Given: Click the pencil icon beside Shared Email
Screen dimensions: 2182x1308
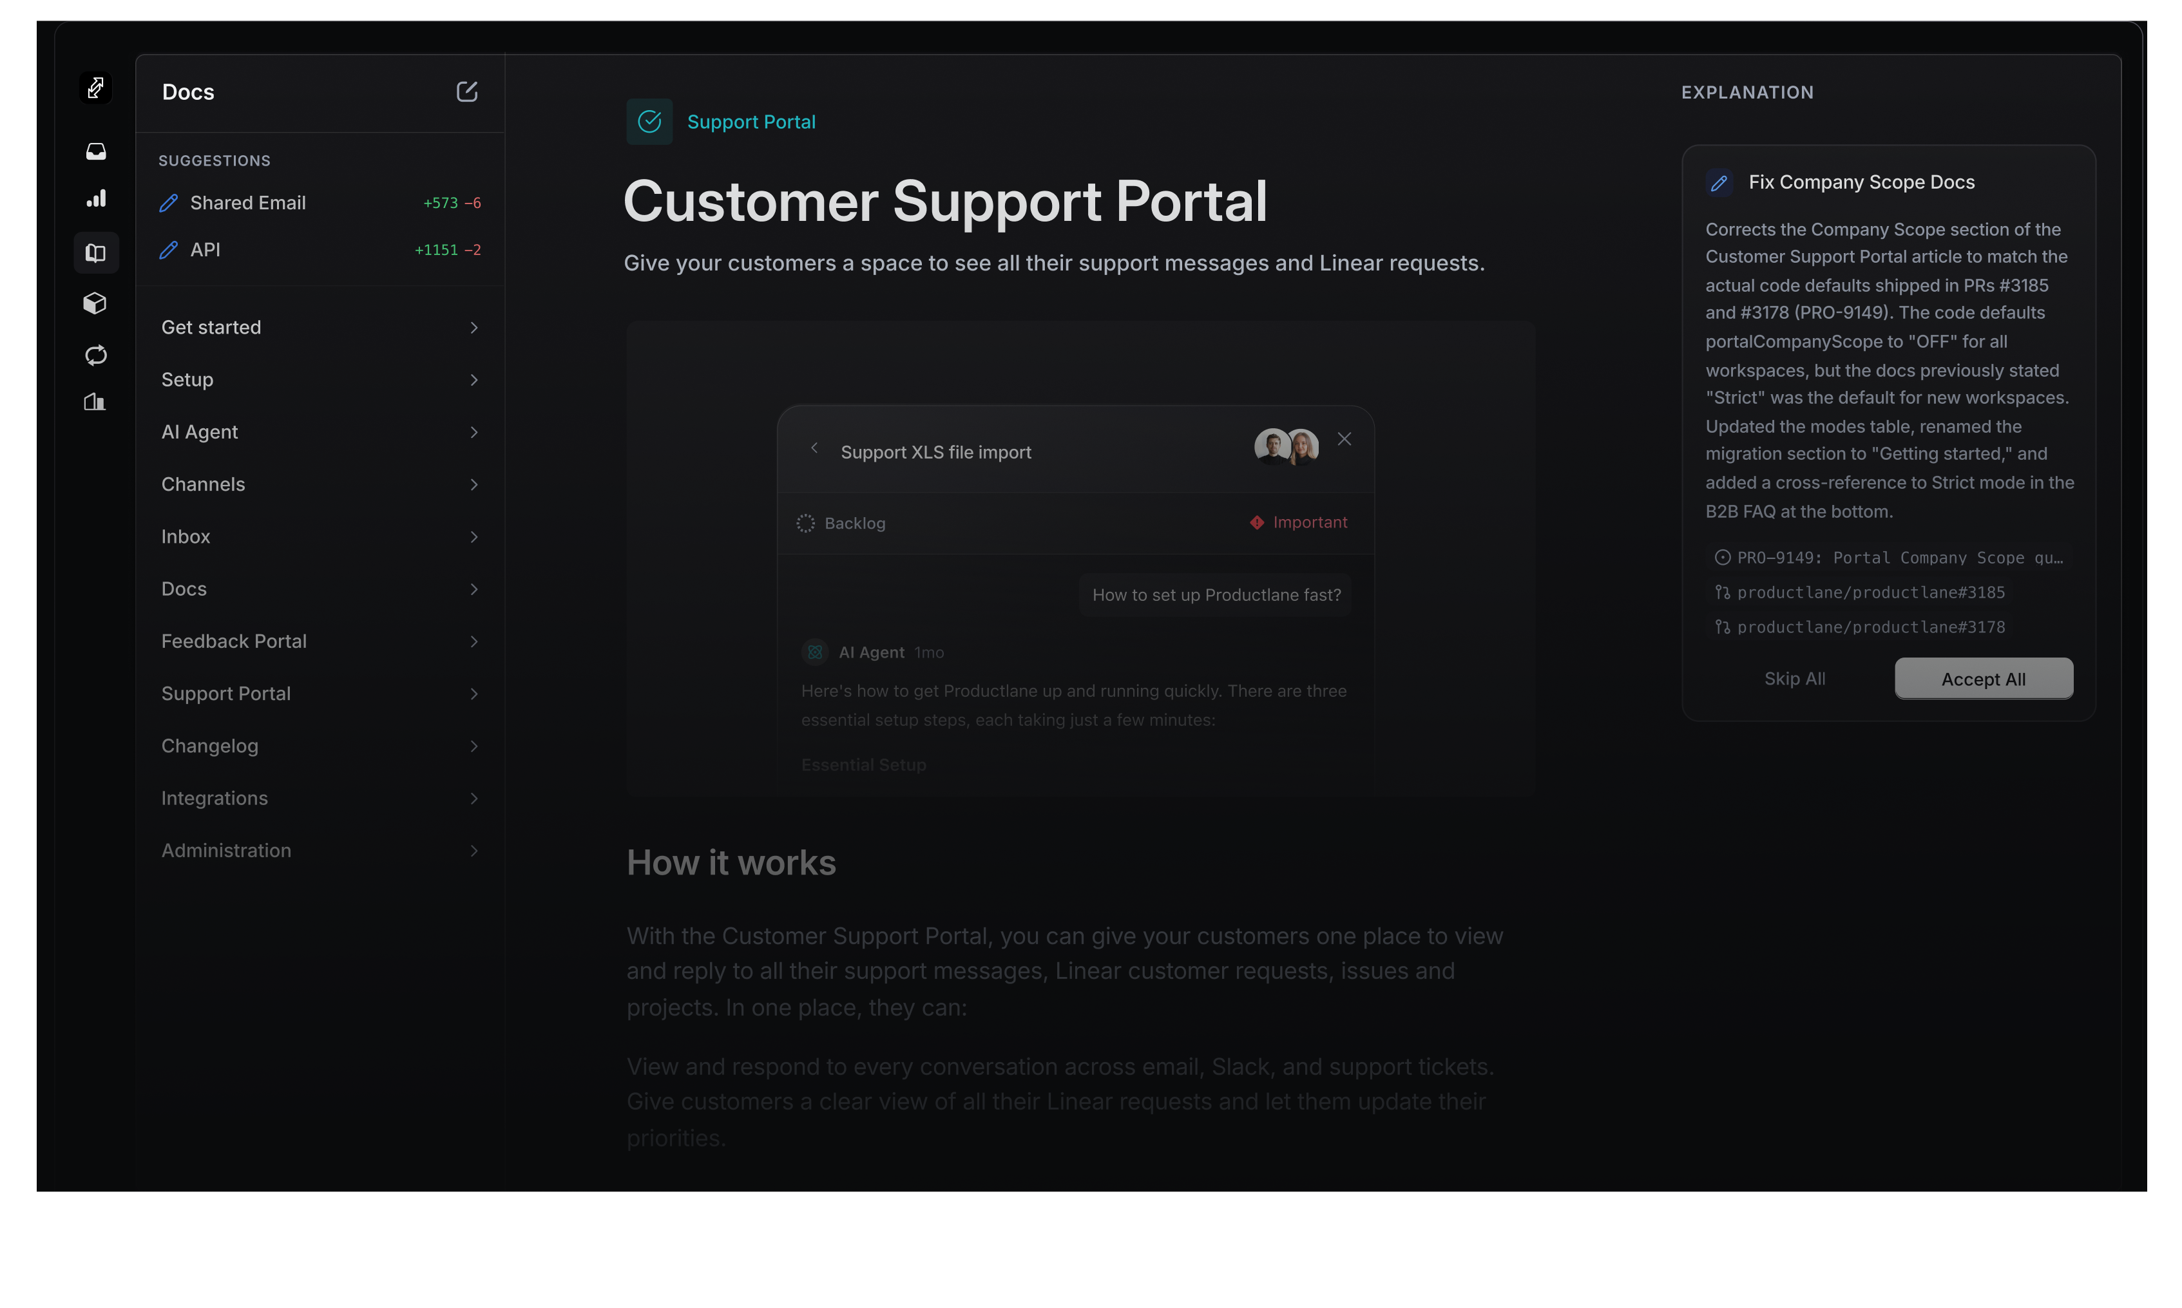Looking at the screenshot, I should click(x=168, y=203).
